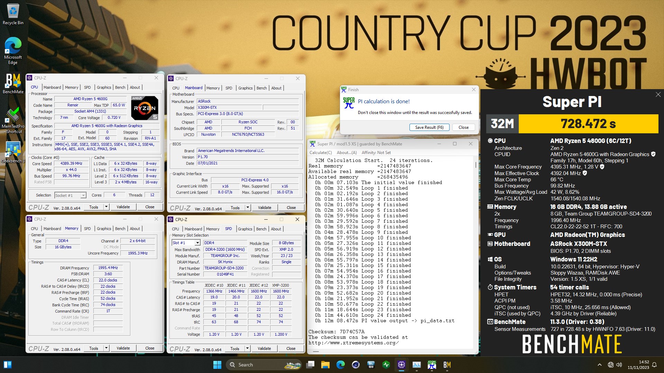Open About...(A) menu in Super PI

[x=347, y=153]
